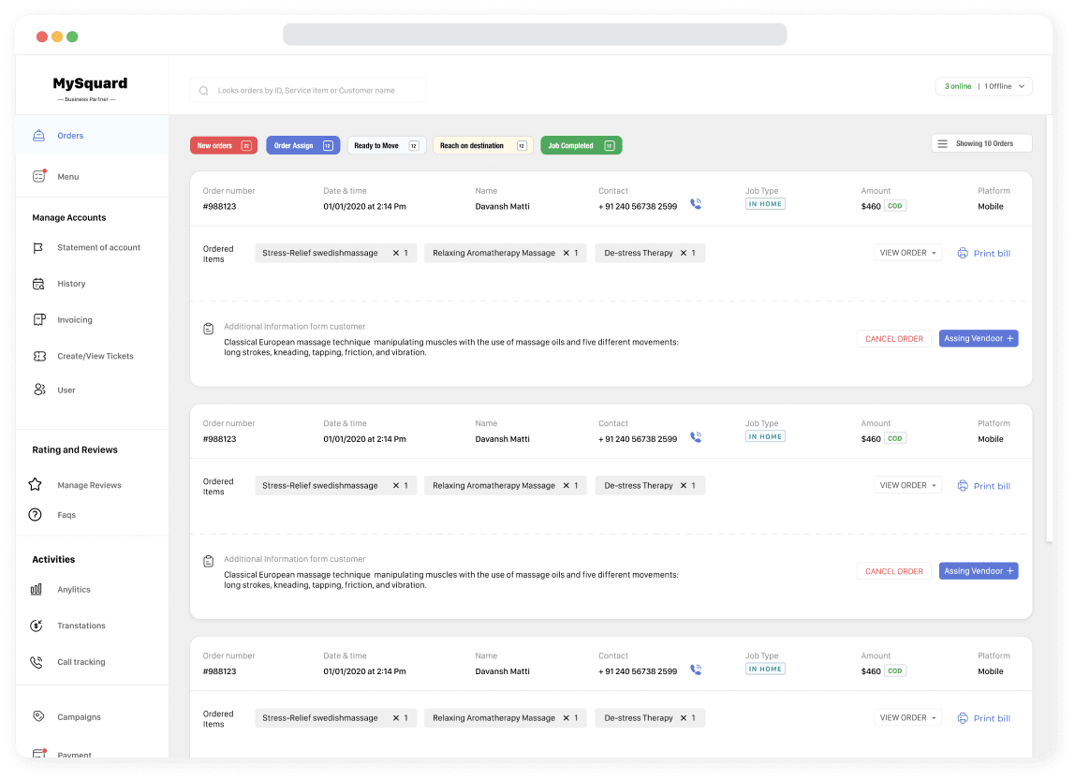The width and height of the screenshot is (1075, 780).
Task: Open History via its calendar icon
Action: [37, 283]
